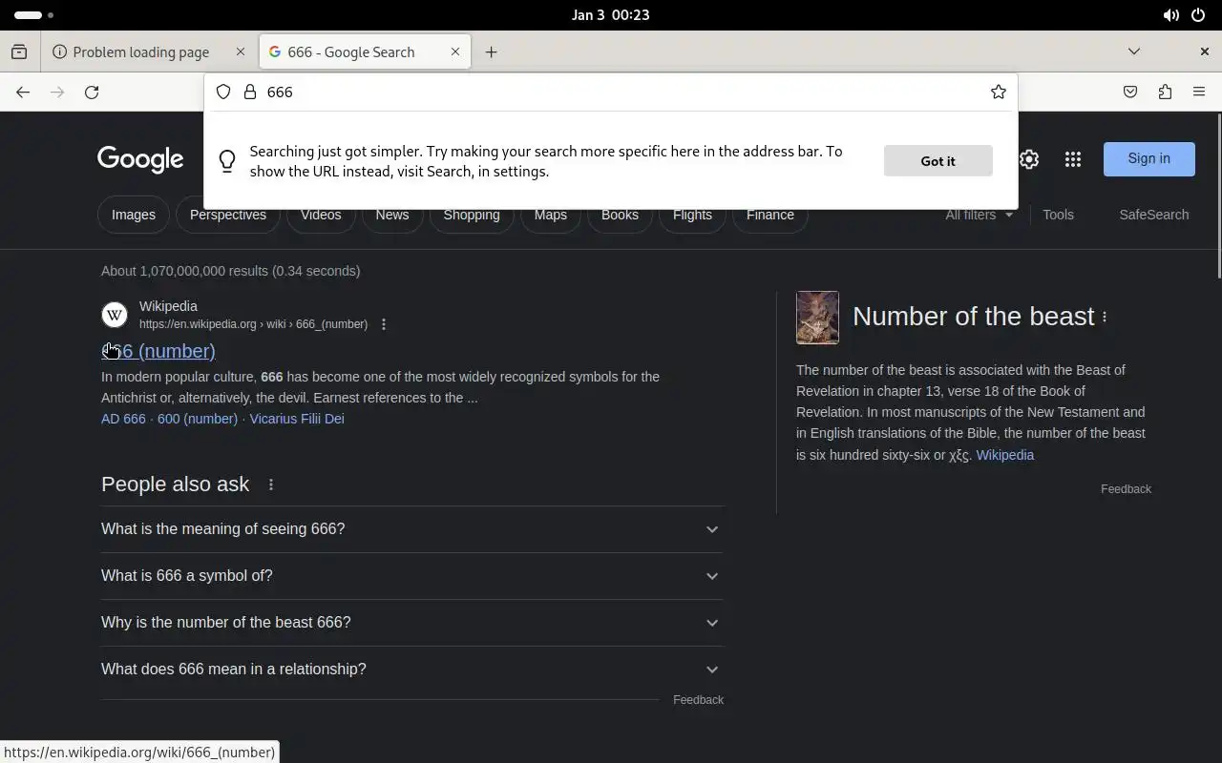The image size is (1222, 763).
Task: Open more options beside People also ask
Action: pos(271,485)
